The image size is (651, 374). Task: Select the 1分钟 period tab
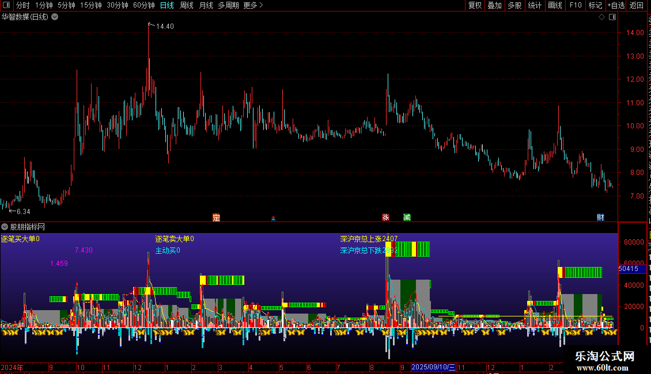[44, 5]
